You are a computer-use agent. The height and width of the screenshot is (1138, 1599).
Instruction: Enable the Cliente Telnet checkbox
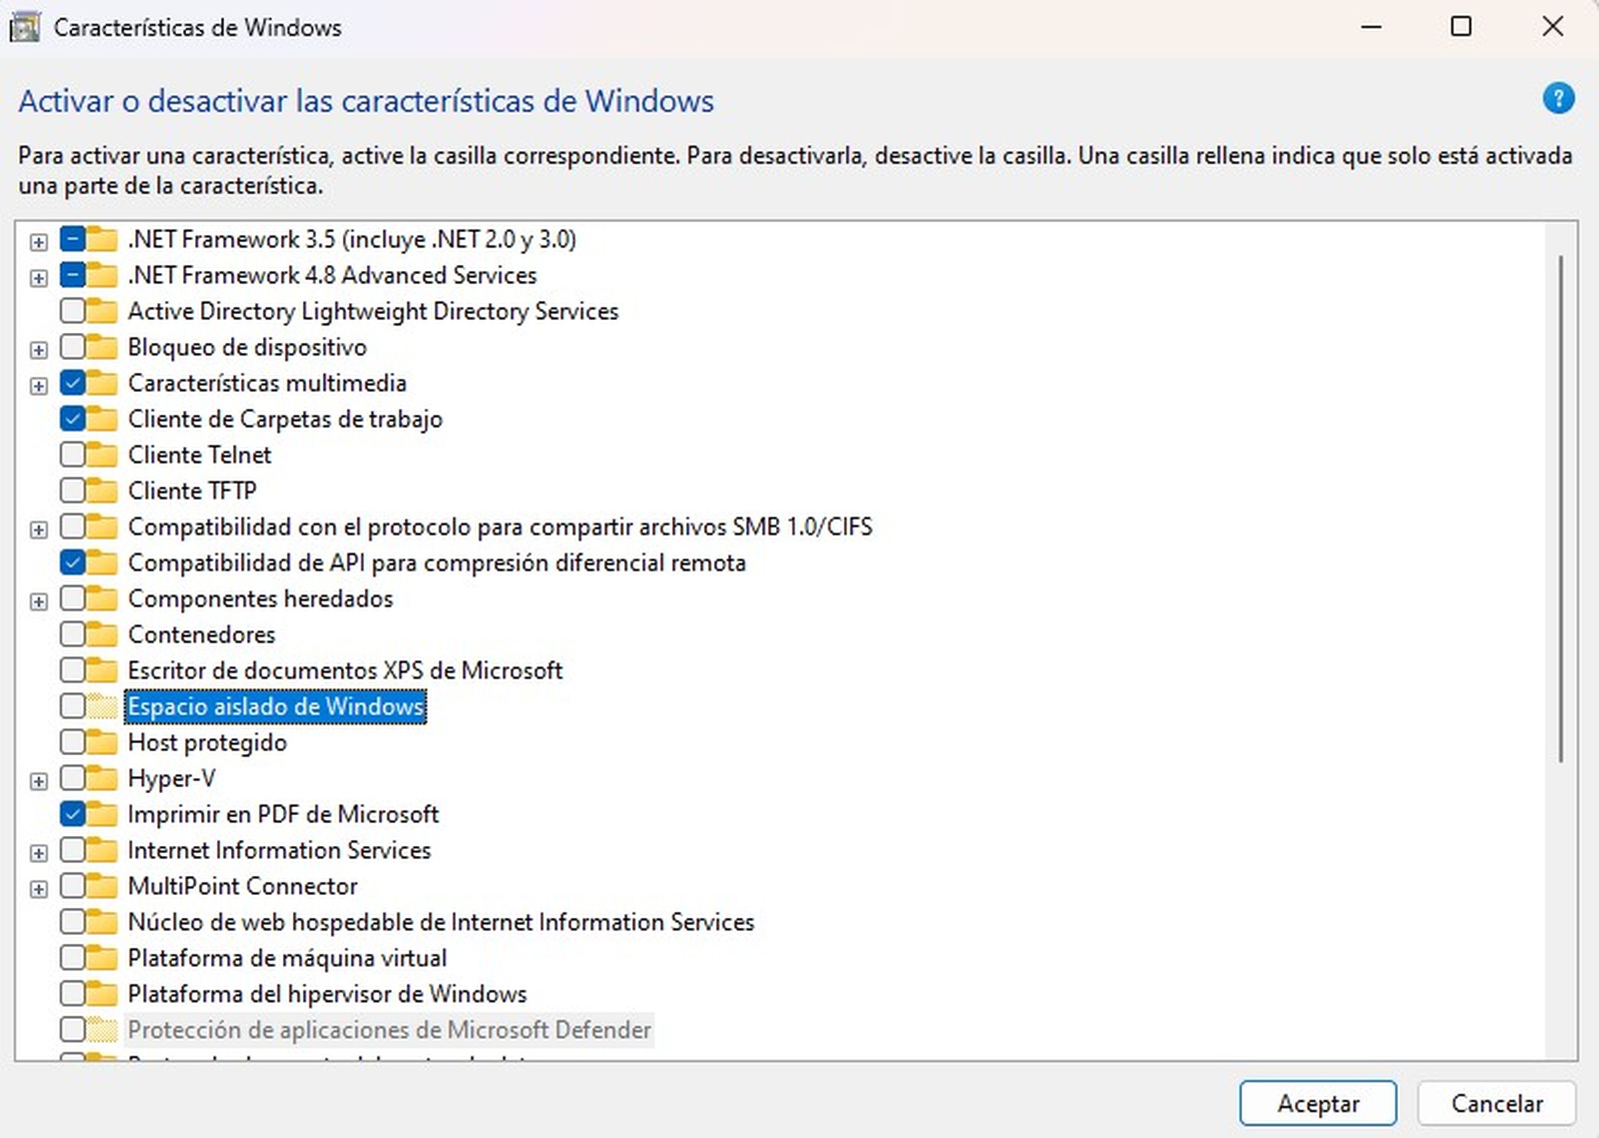(72, 454)
